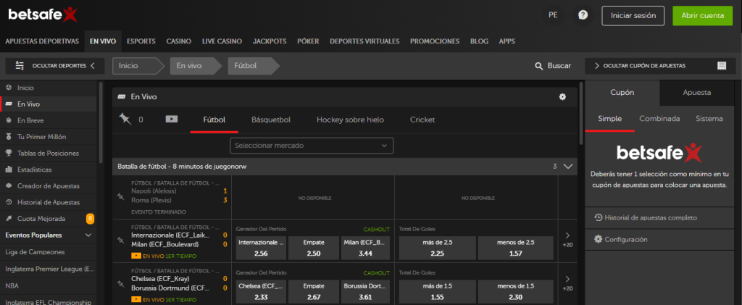Pin the Chelsea vs Borussia Dortmund match
742x305 pixels.
[x=120, y=283]
